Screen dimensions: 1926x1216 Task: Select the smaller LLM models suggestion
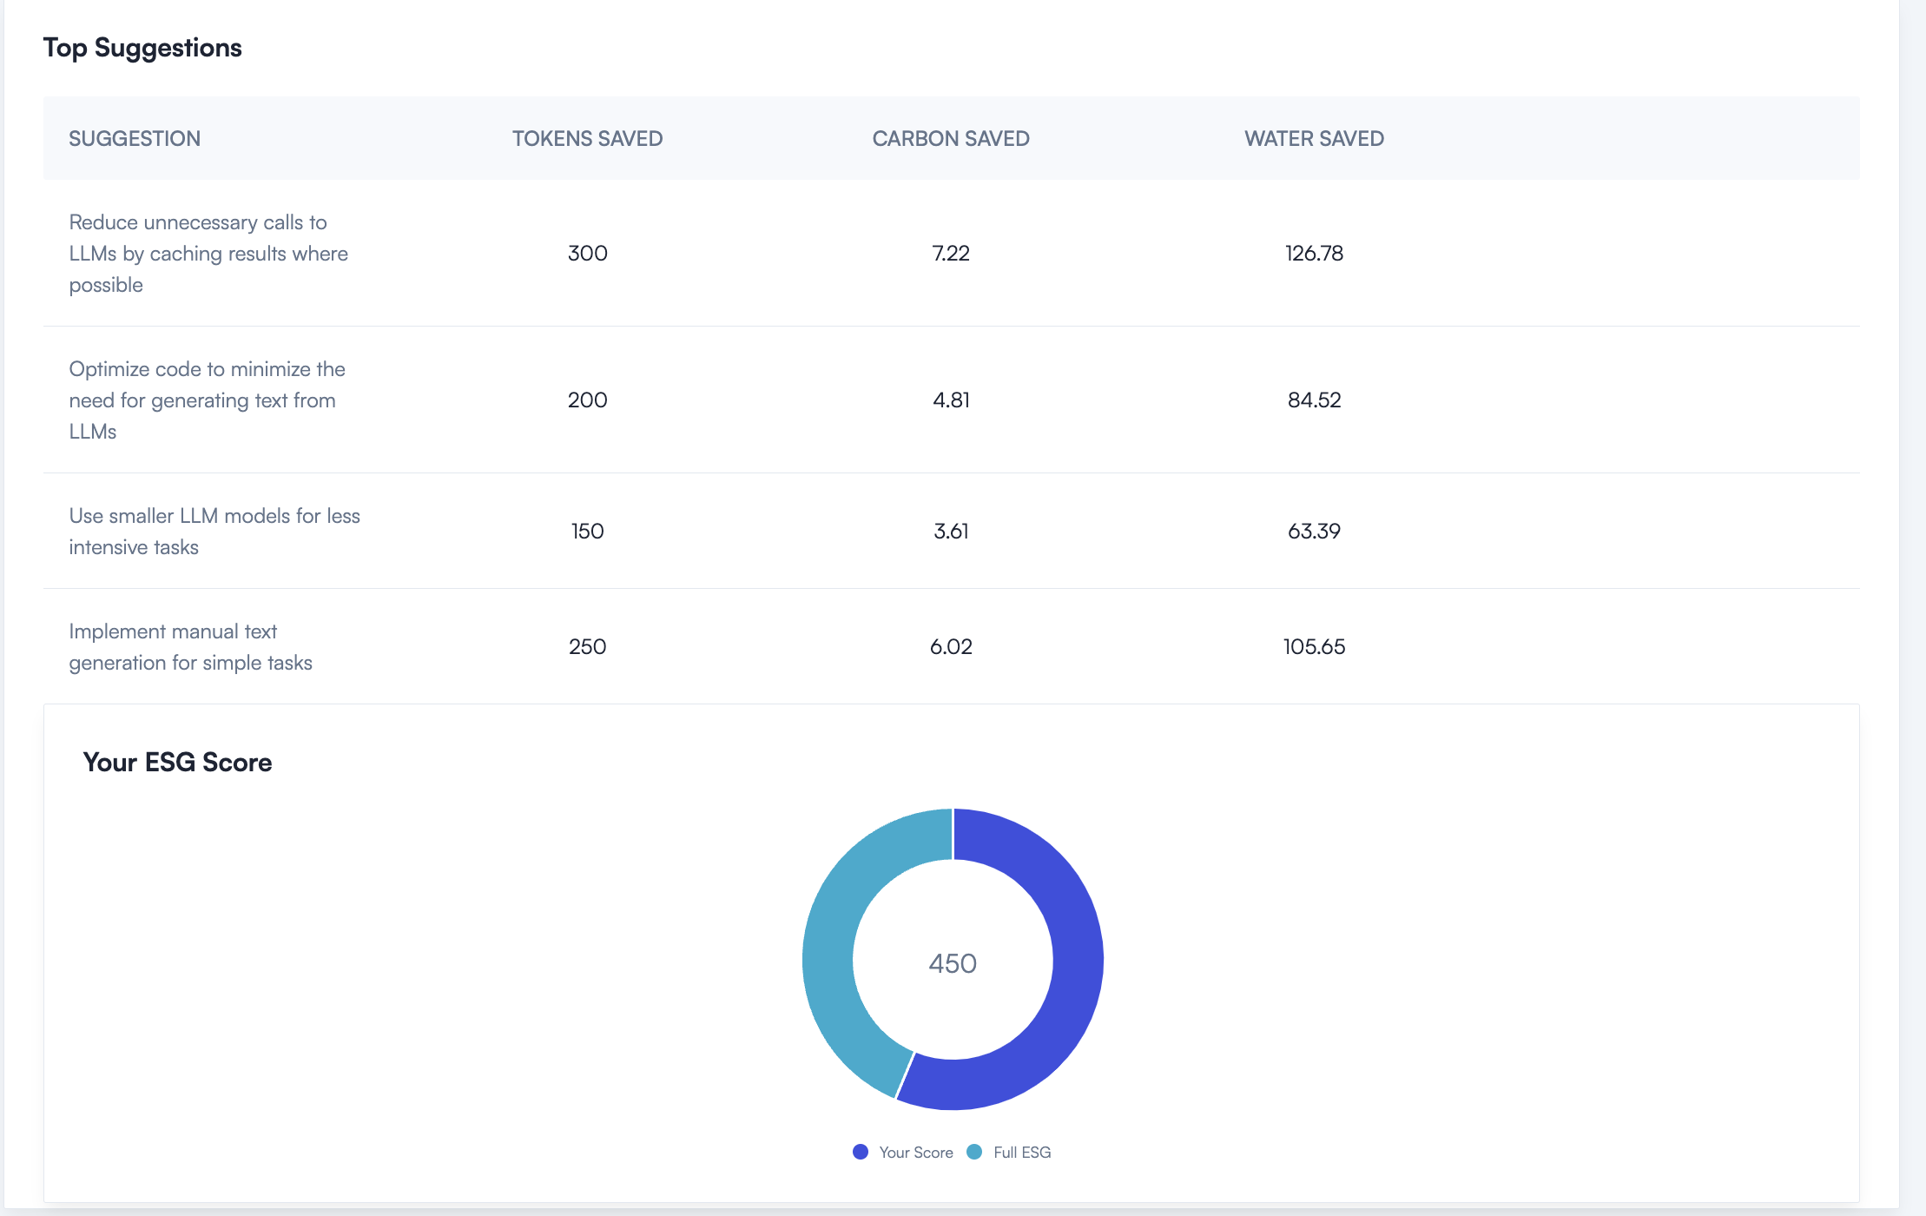[214, 532]
